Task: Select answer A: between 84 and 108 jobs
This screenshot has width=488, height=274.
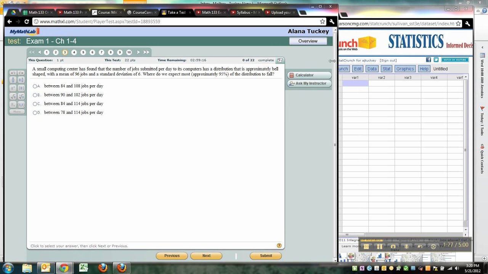Action: point(35,86)
